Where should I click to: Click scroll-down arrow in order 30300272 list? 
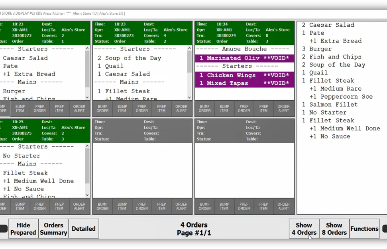(87, 97)
